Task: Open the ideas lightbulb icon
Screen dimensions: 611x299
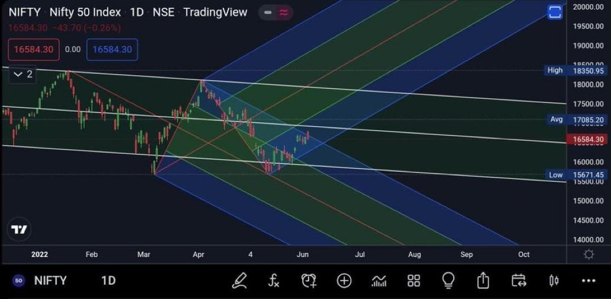Action: click(x=449, y=280)
